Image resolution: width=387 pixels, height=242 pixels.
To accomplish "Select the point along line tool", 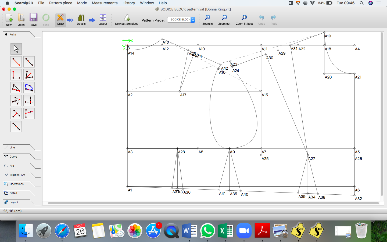I will coord(29,62).
